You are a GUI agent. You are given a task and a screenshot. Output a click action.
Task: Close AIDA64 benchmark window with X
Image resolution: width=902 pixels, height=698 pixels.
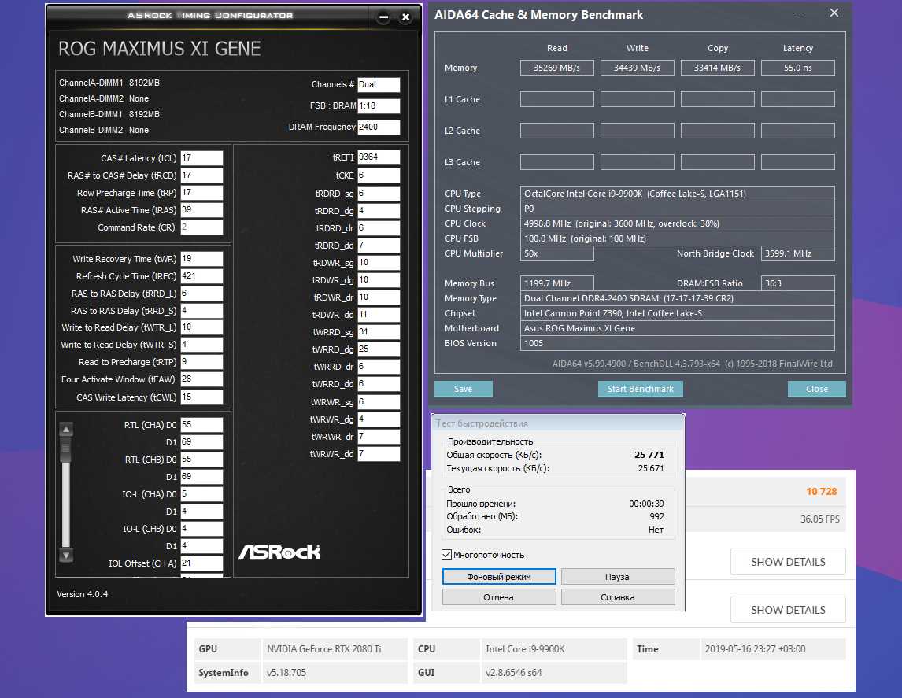834,13
